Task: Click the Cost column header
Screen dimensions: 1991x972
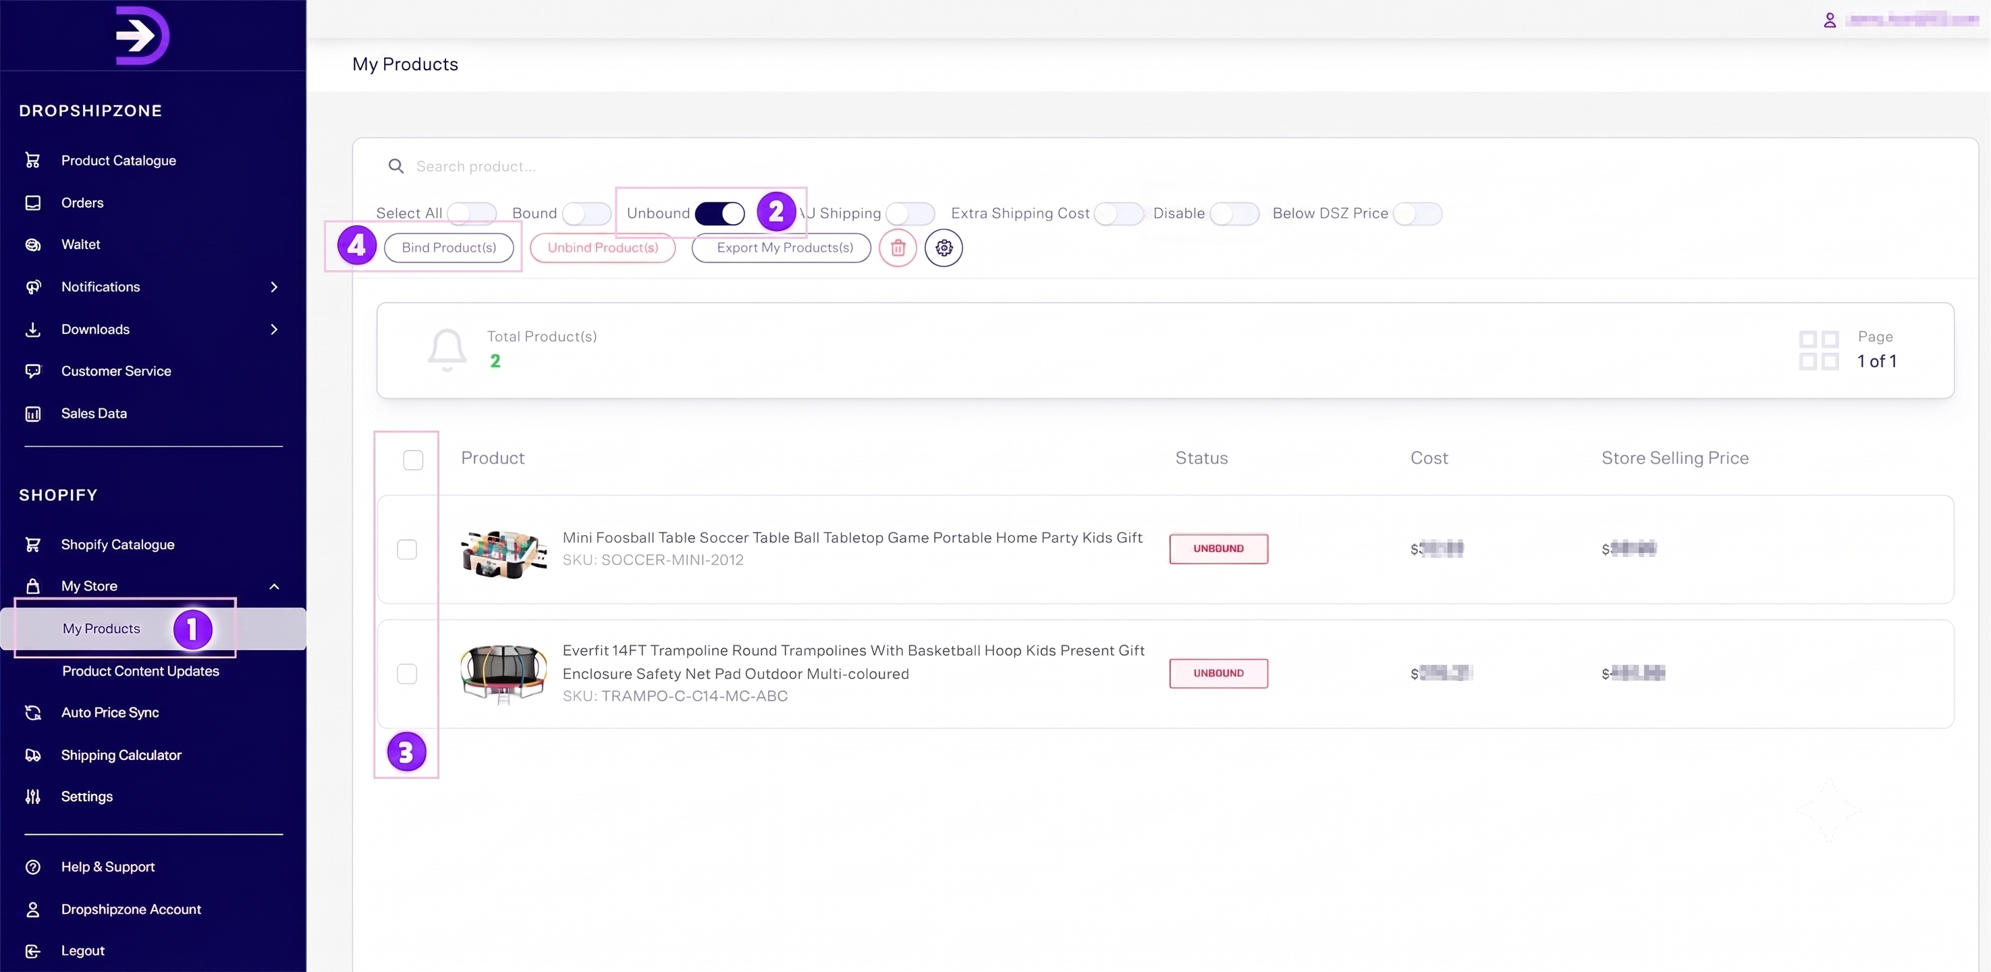Action: pyautogui.click(x=1429, y=458)
